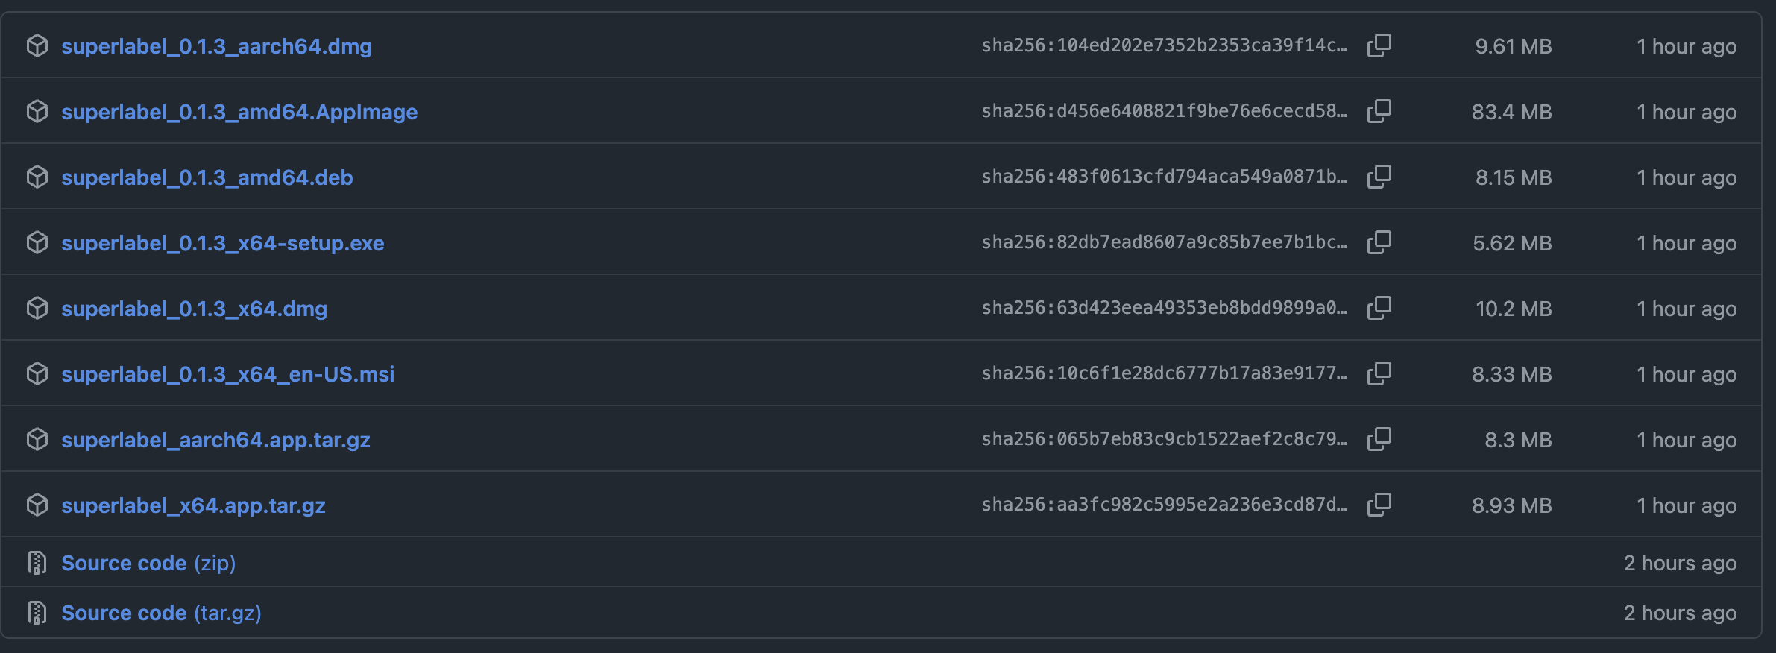
Task: Download superlabel_x64.app.tar.gz archive
Action: coord(193,505)
